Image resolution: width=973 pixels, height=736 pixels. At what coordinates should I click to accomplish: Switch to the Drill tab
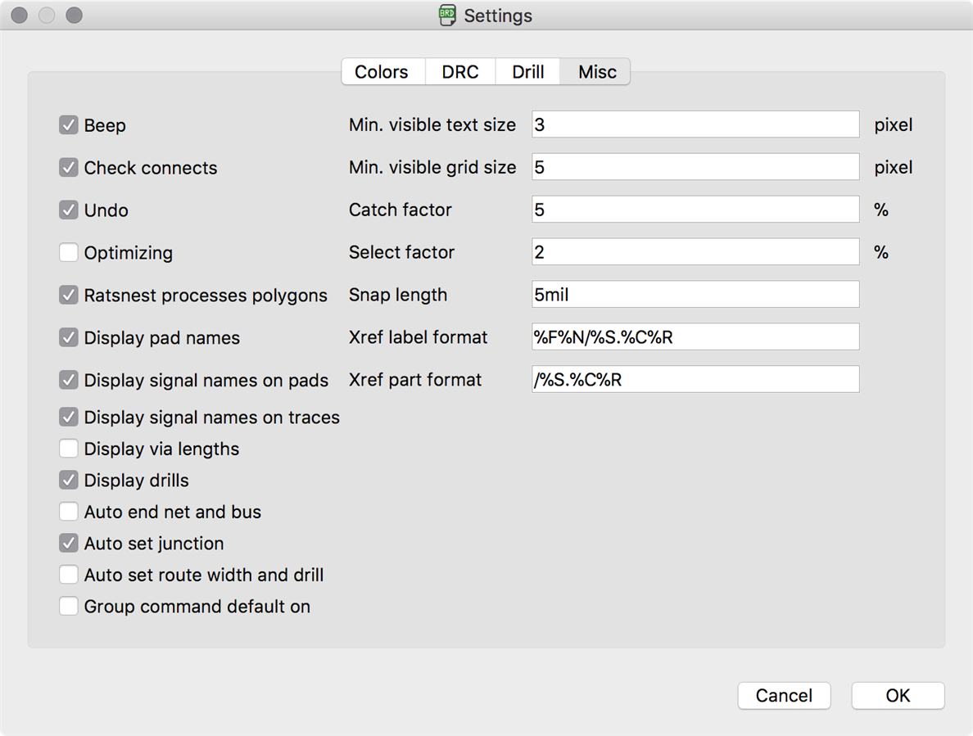528,72
